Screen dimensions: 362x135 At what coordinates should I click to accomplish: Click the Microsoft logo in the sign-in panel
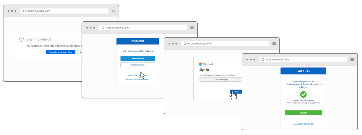tap(201, 64)
